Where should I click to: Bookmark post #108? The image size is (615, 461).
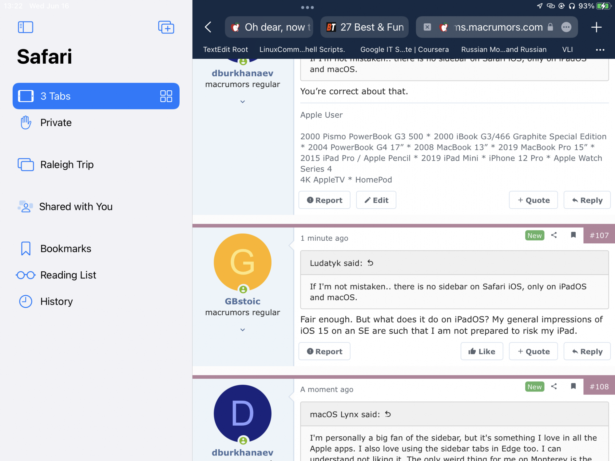click(573, 386)
